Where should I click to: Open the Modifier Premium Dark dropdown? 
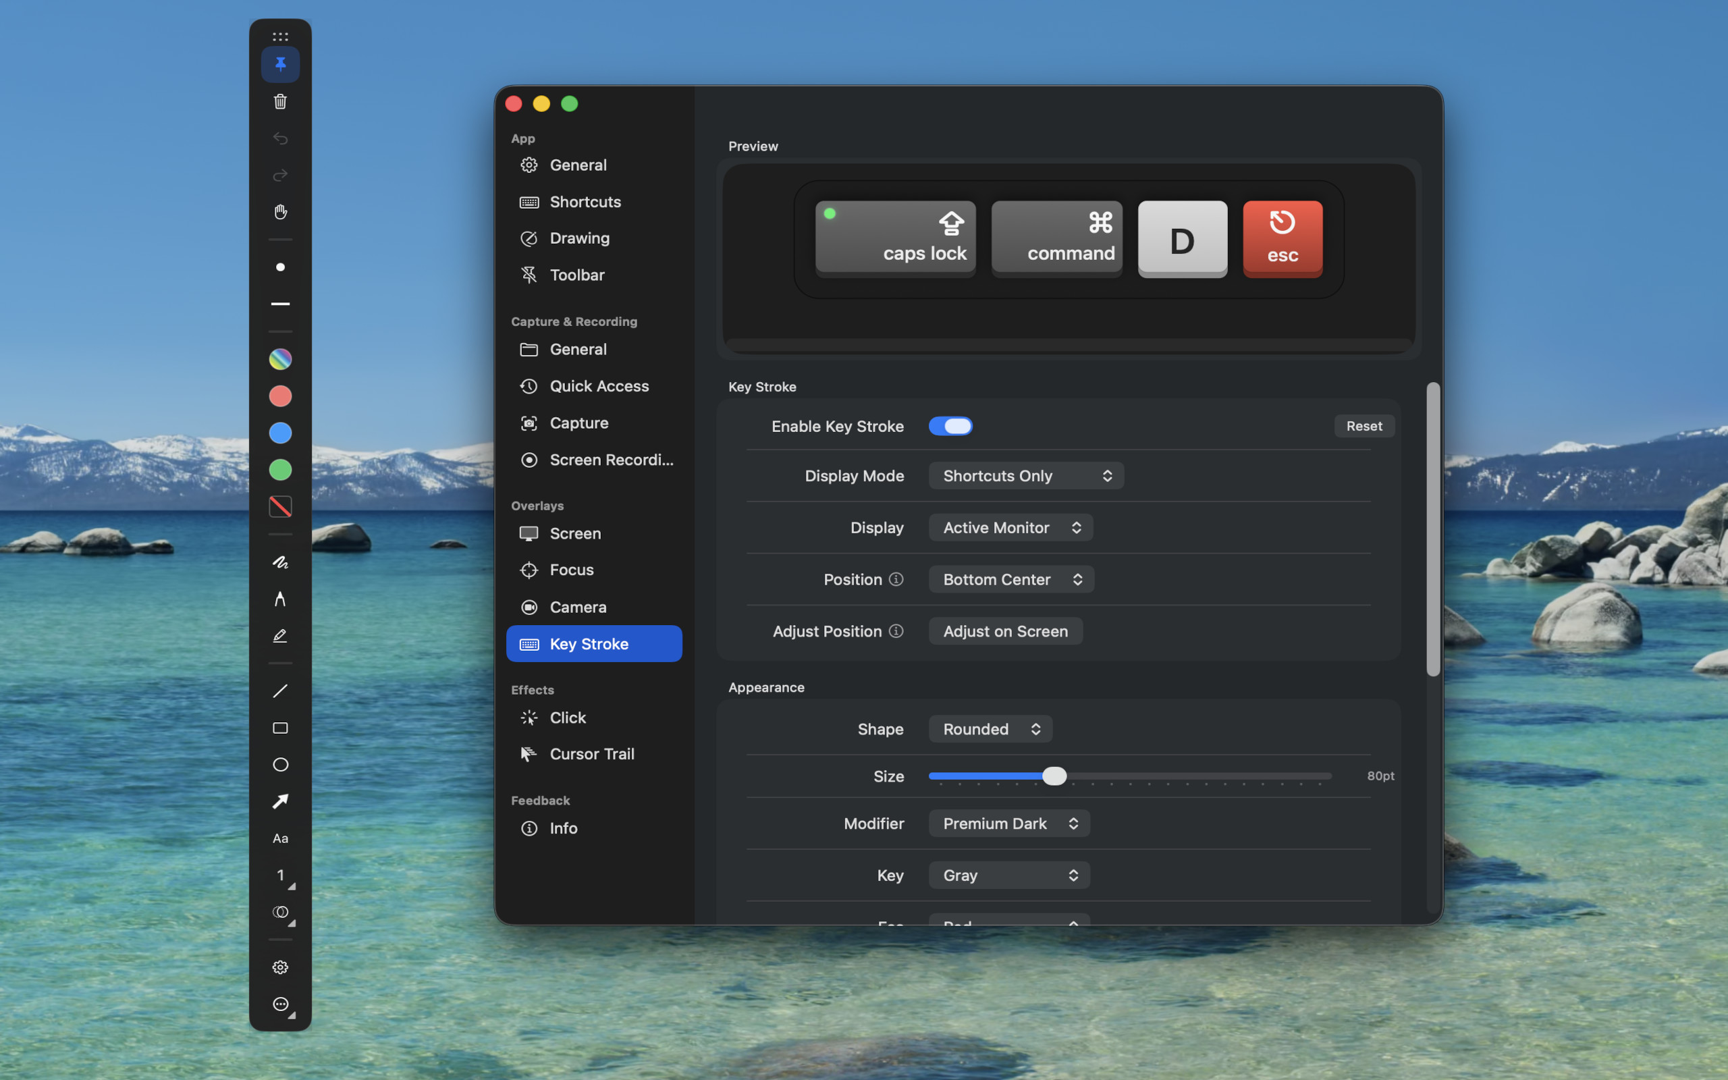1009,823
